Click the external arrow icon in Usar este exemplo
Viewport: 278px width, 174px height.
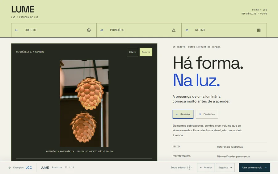266,168
